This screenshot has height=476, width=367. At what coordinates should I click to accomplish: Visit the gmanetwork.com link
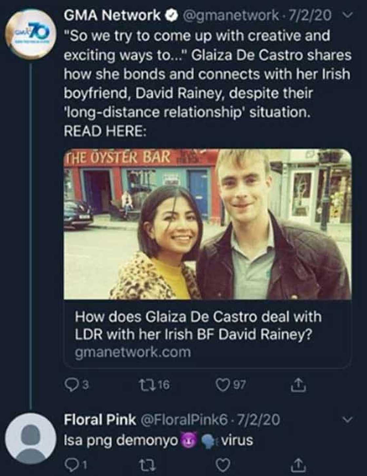[133, 352]
